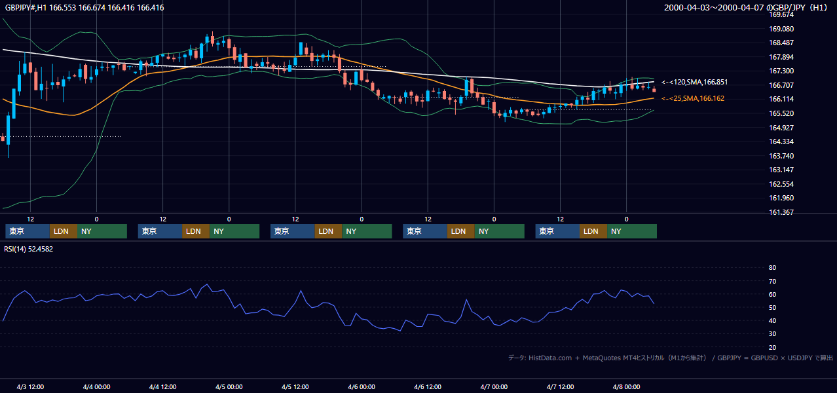Viewport: 837px width, 393px height.
Task: Click RSI scale value 20
Action: click(772, 347)
